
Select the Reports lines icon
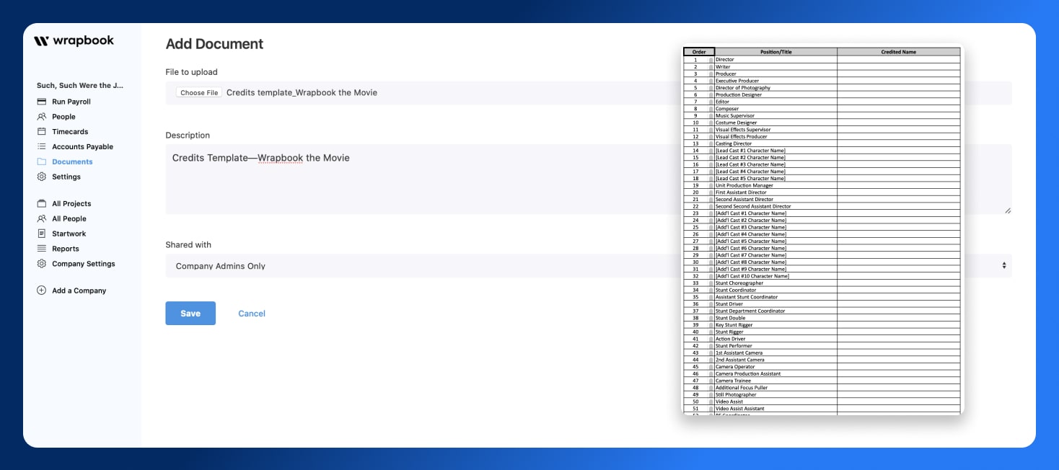(41, 248)
